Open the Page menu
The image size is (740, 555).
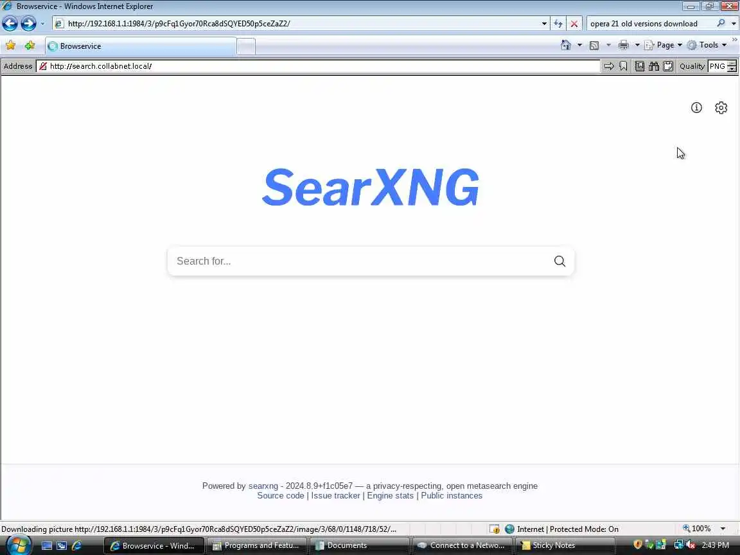[664, 46]
